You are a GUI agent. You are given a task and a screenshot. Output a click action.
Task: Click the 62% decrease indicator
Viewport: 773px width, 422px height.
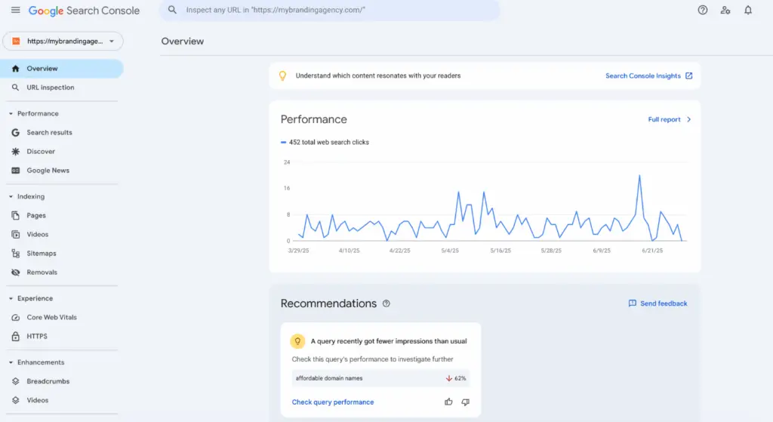(456, 378)
